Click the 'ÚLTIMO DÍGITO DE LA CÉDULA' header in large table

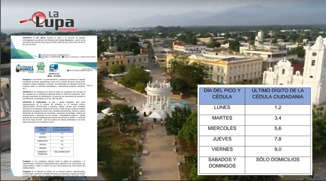(x=277, y=96)
